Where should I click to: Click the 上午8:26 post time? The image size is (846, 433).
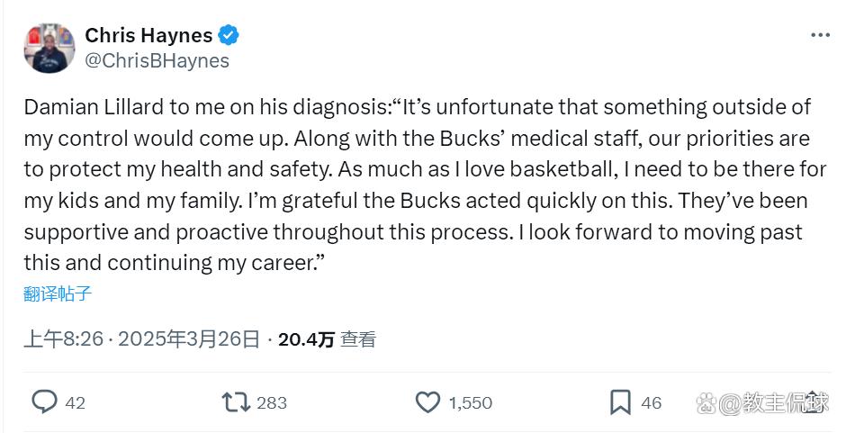63,339
